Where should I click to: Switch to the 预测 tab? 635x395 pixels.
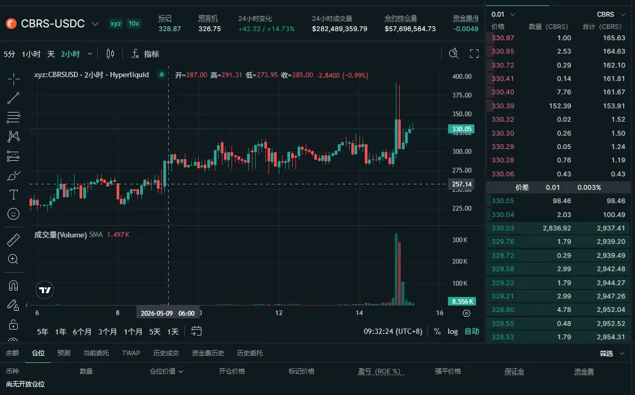(64, 353)
